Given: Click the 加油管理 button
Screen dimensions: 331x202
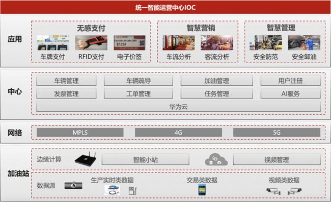Looking at the screenshot, I should click(216, 81).
